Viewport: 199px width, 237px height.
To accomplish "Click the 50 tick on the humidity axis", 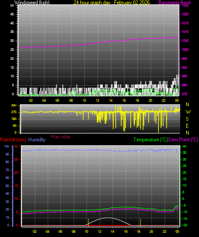I will coord(7,186).
